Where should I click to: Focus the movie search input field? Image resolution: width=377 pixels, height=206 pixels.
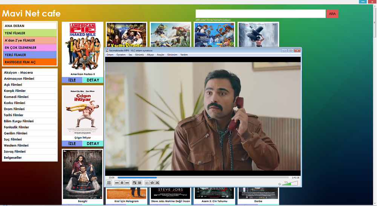pyautogui.click(x=261, y=14)
